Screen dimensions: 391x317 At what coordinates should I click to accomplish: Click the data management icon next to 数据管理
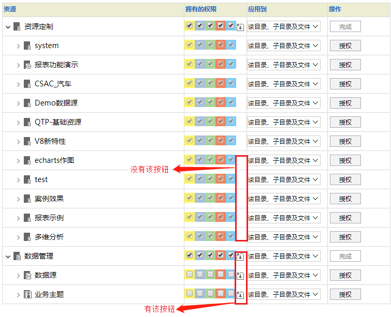point(17,256)
